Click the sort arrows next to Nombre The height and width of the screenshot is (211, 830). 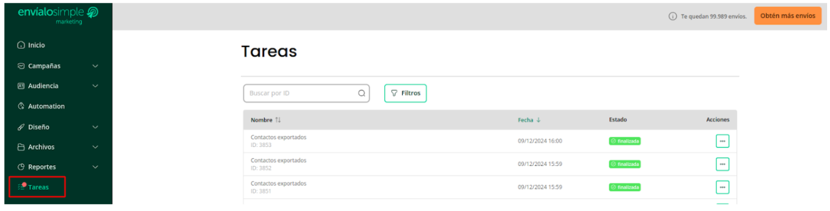[x=278, y=120]
